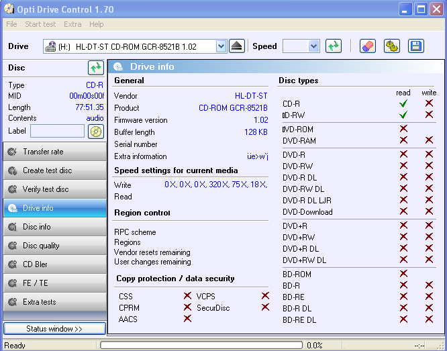Click the AACS cross mark
447x351 pixels.
(x=187, y=319)
